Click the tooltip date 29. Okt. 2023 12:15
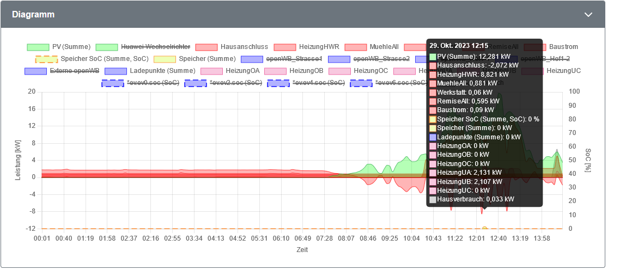The width and height of the screenshot is (632, 276). 459,46
